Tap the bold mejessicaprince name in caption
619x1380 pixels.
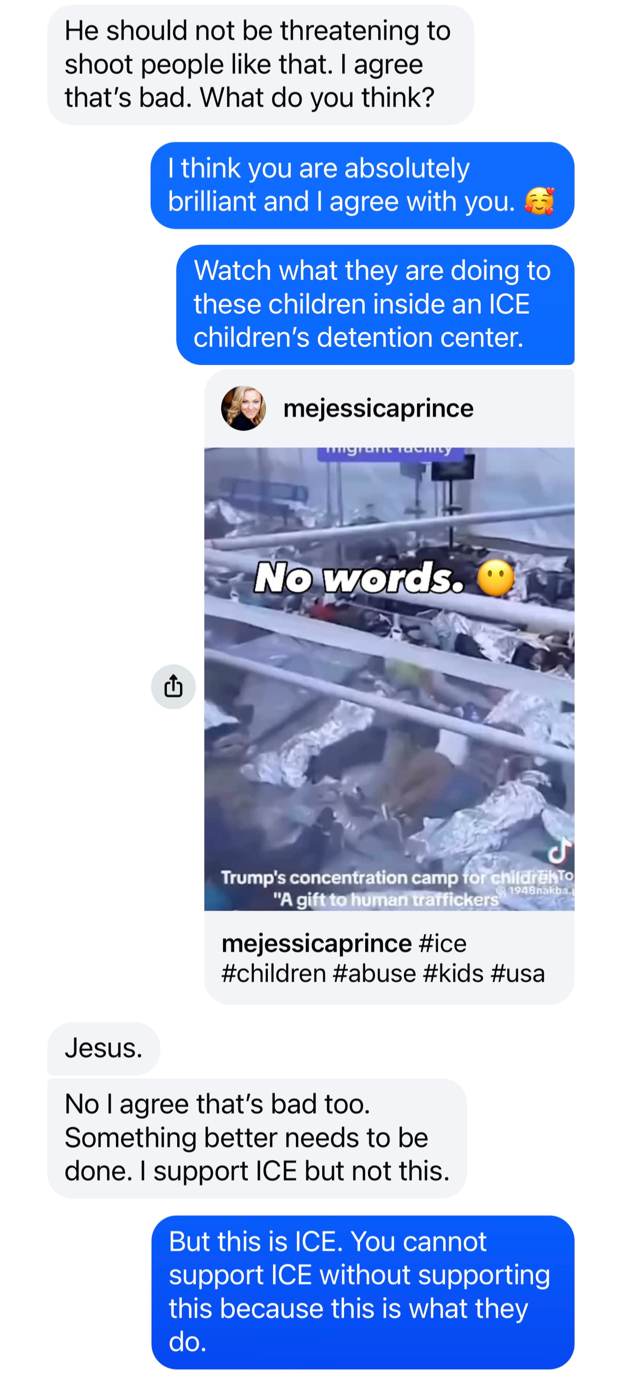(x=317, y=943)
